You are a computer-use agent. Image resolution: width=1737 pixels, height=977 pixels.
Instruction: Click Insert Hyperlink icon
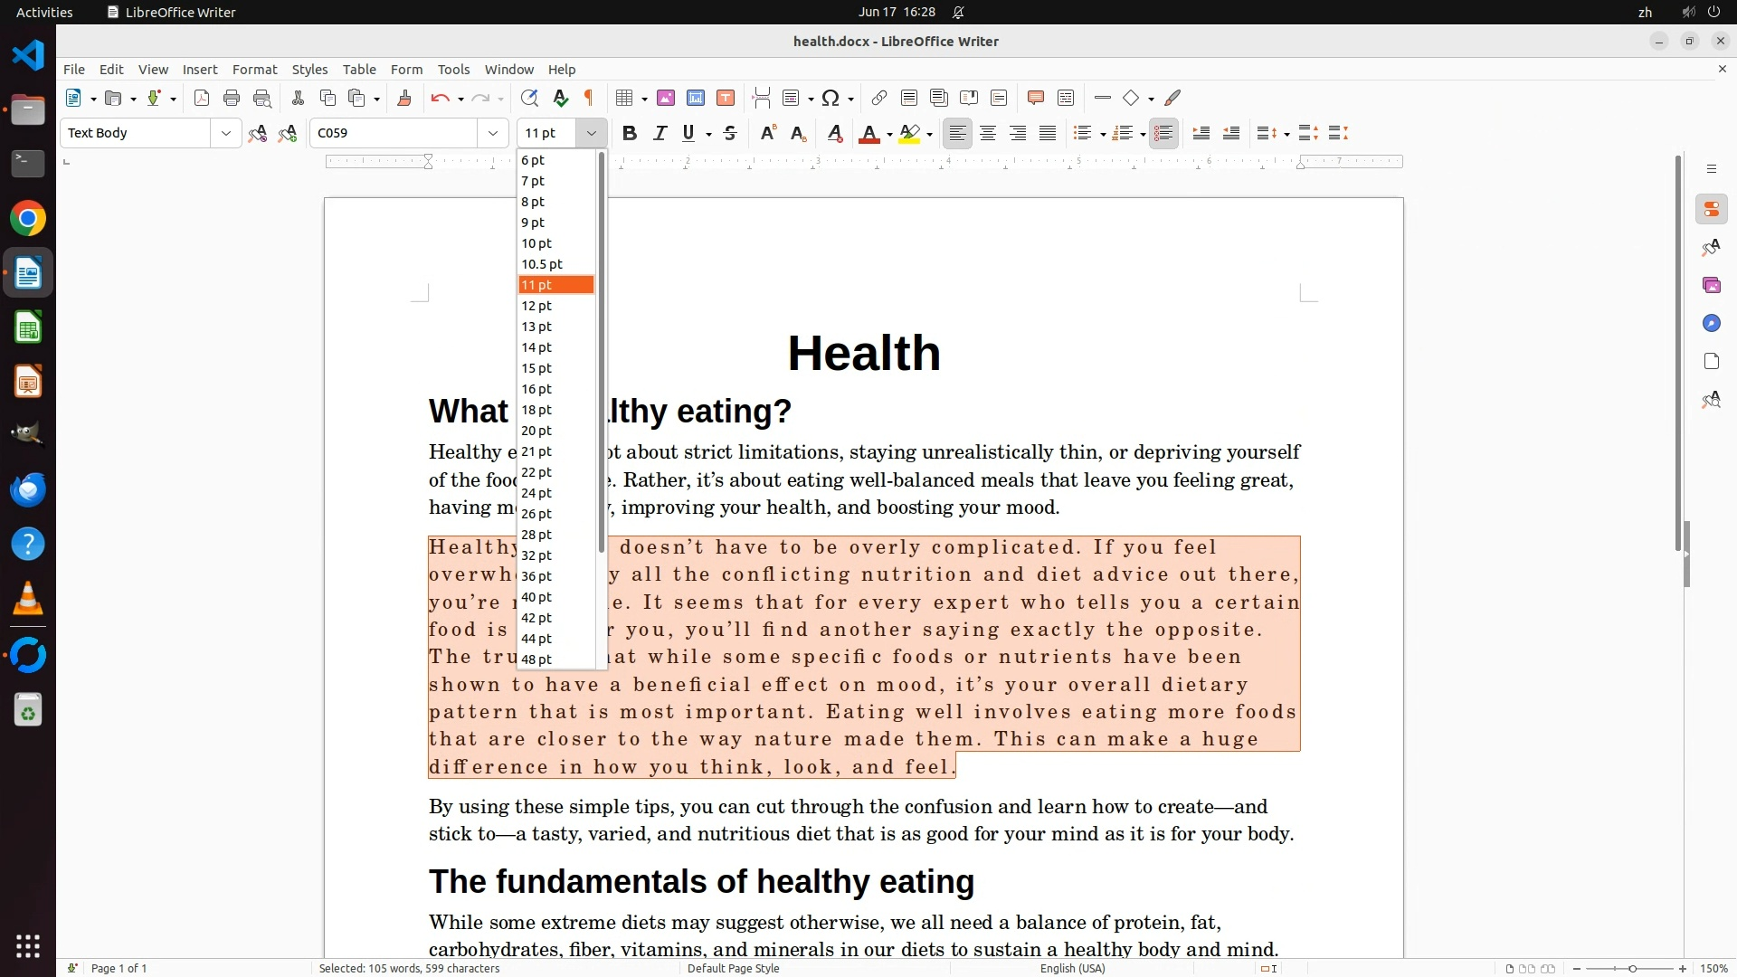click(878, 99)
